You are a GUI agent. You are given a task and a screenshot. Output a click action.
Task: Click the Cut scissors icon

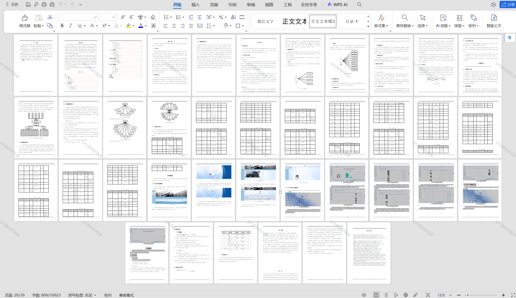point(50,17)
